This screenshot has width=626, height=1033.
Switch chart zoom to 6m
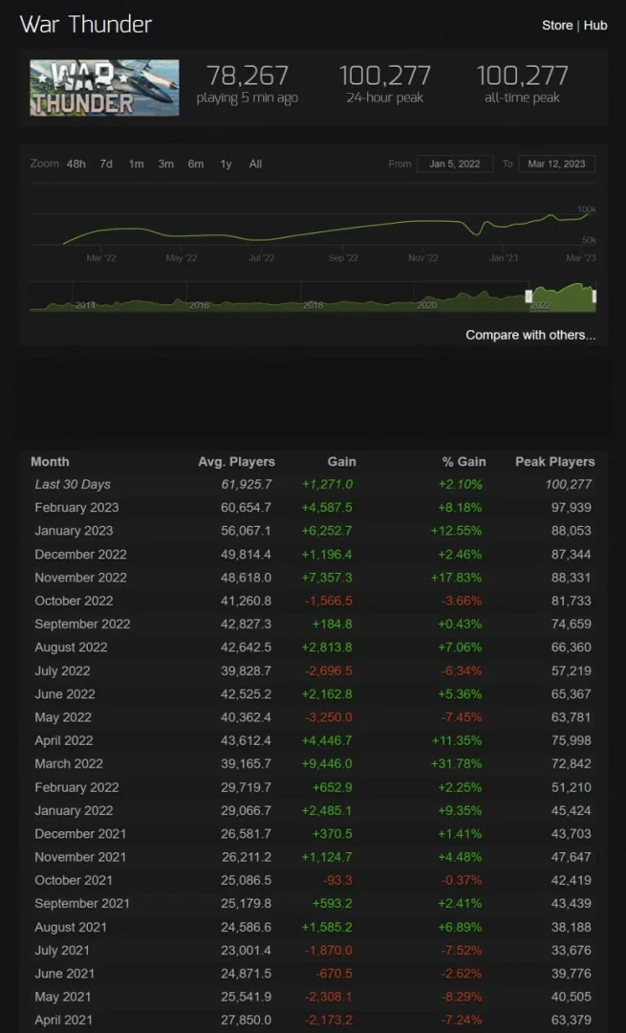[x=196, y=164]
